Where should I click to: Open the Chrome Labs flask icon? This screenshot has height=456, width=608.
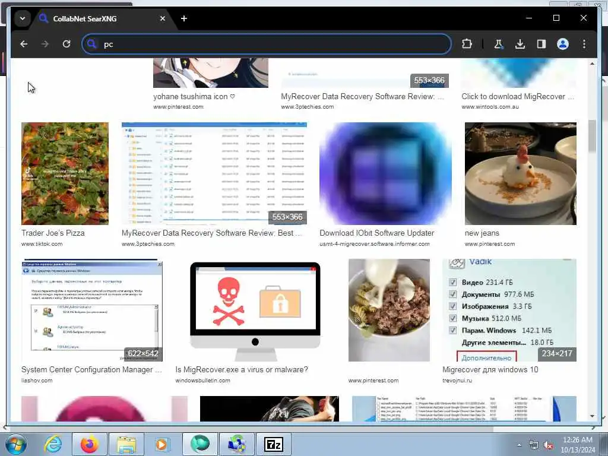[498, 44]
